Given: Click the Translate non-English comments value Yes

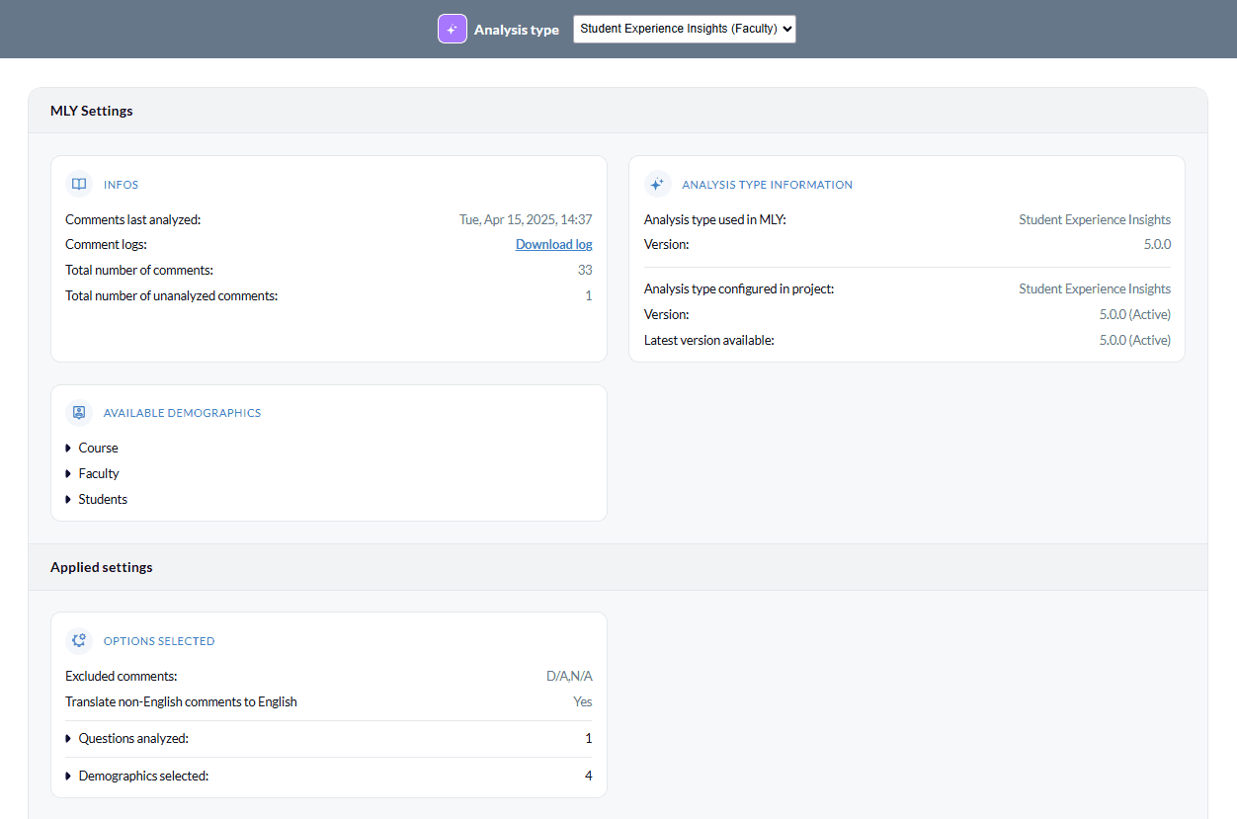Looking at the screenshot, I should (583, 701).
